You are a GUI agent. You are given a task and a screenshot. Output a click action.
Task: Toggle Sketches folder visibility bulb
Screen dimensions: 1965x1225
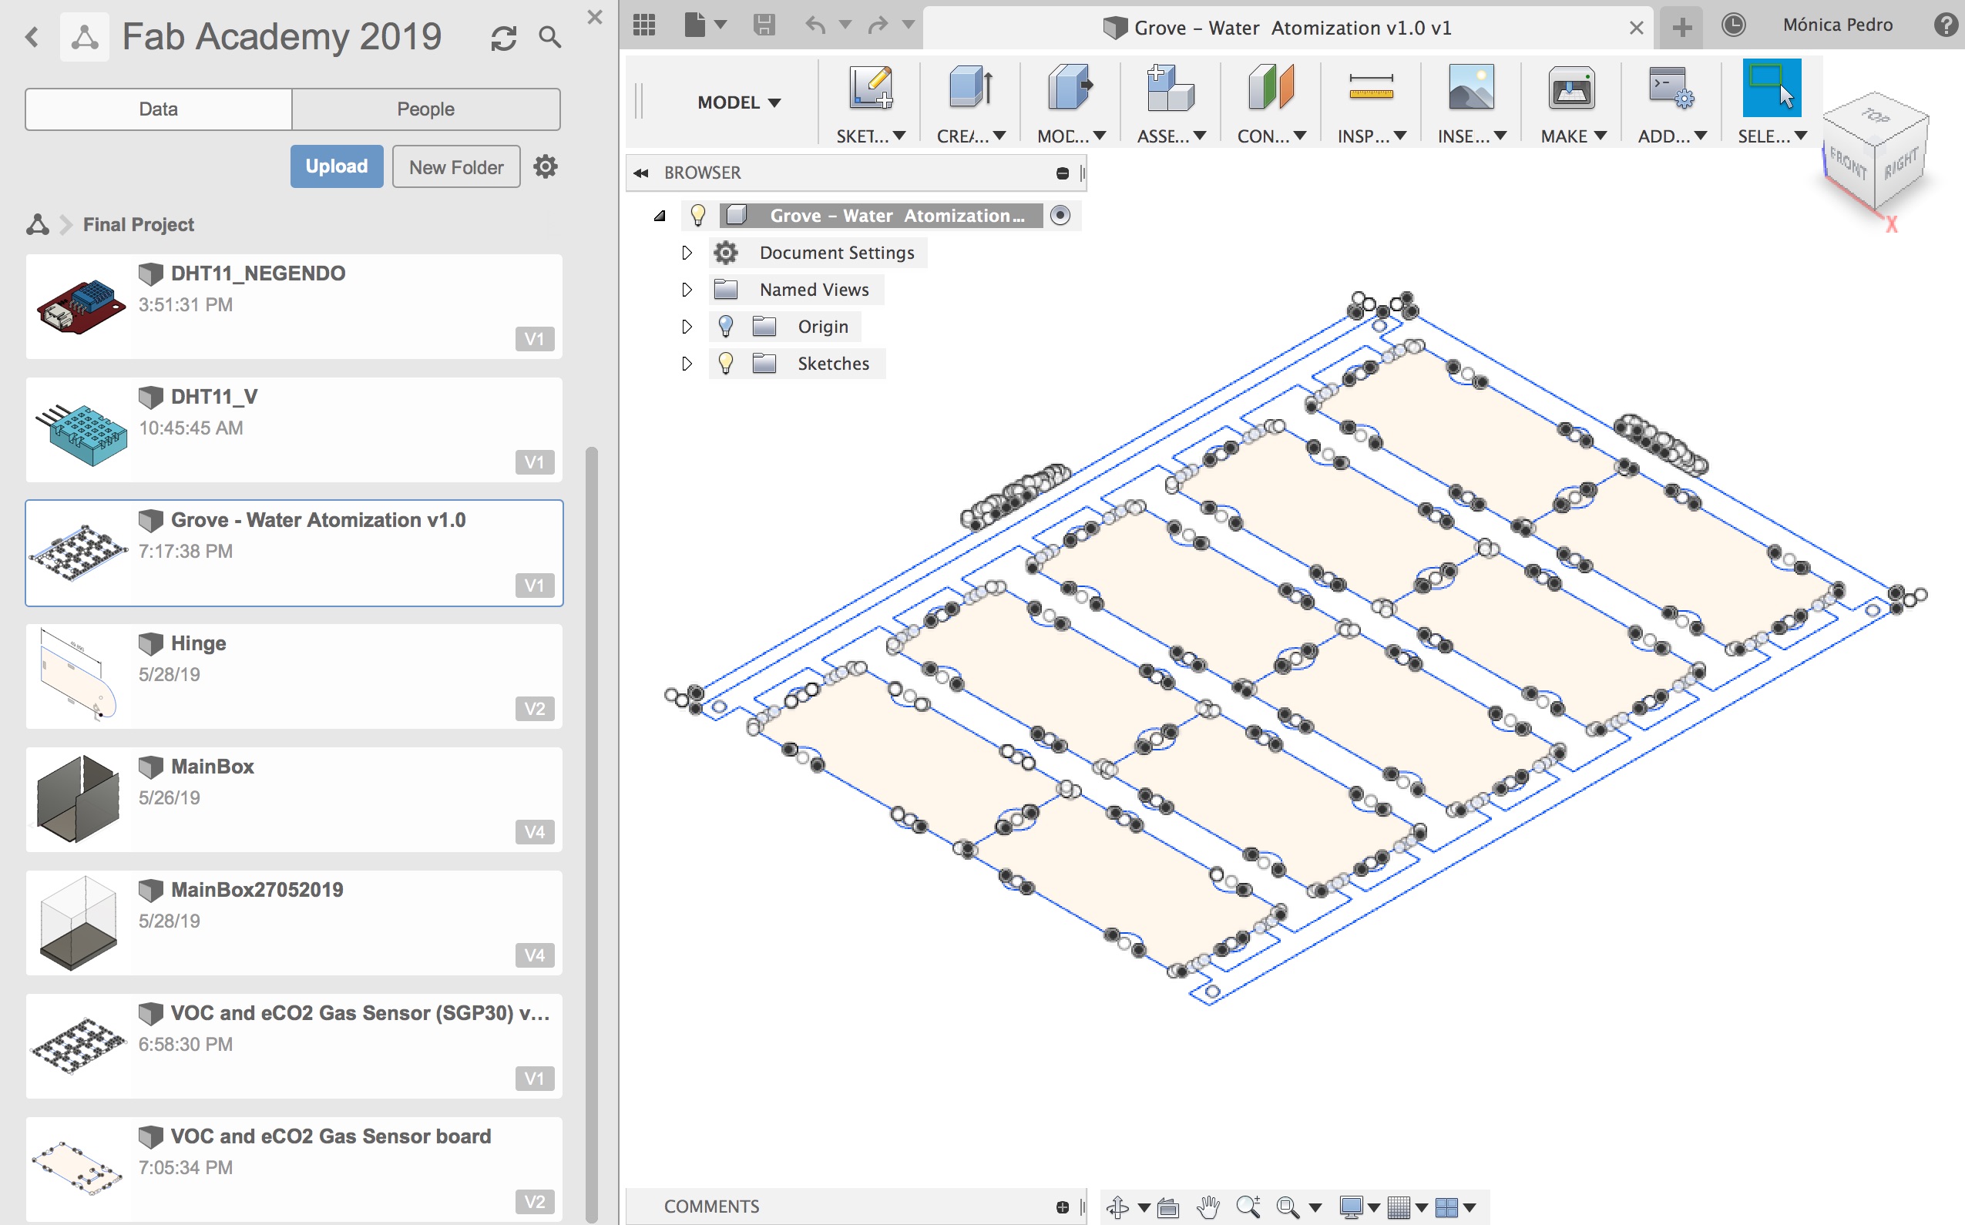pos(726,364)
